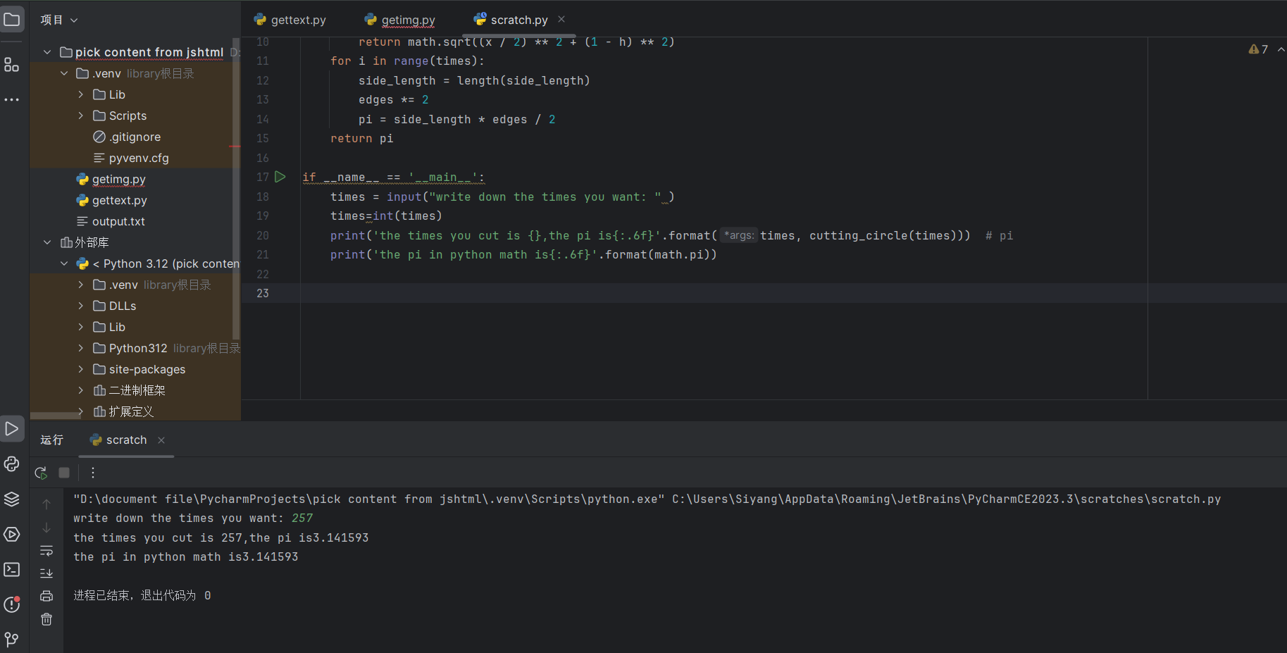Open the Git version control icon
The image size is (1287, 653).
12,639
